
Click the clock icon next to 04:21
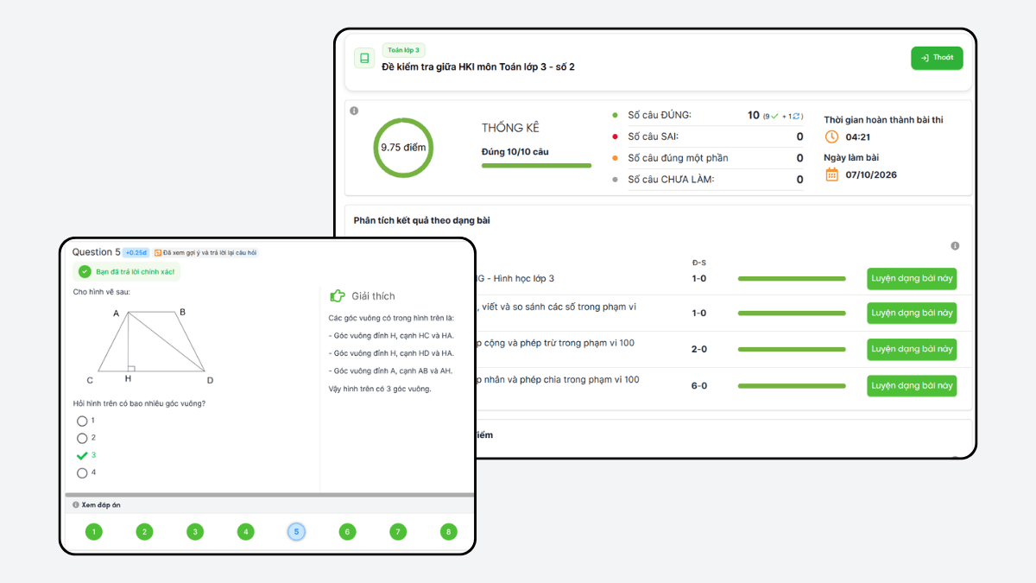[x=832, y=136]
